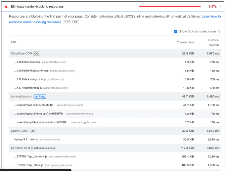Select the tommyjohn.com group row
The height and width of the screenshot is (171, 225).
tap(115, 96)
